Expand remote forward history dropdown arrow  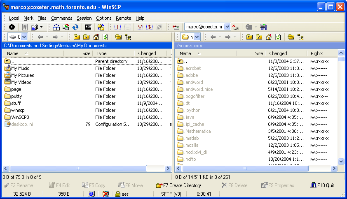click(234, 37)
